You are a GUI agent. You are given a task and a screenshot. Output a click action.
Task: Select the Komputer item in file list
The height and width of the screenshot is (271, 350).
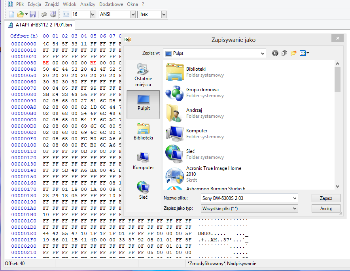pos(195,134)
